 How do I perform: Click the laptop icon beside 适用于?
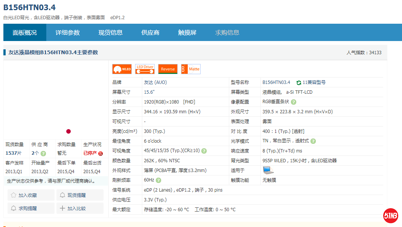(x=268, y=170)
